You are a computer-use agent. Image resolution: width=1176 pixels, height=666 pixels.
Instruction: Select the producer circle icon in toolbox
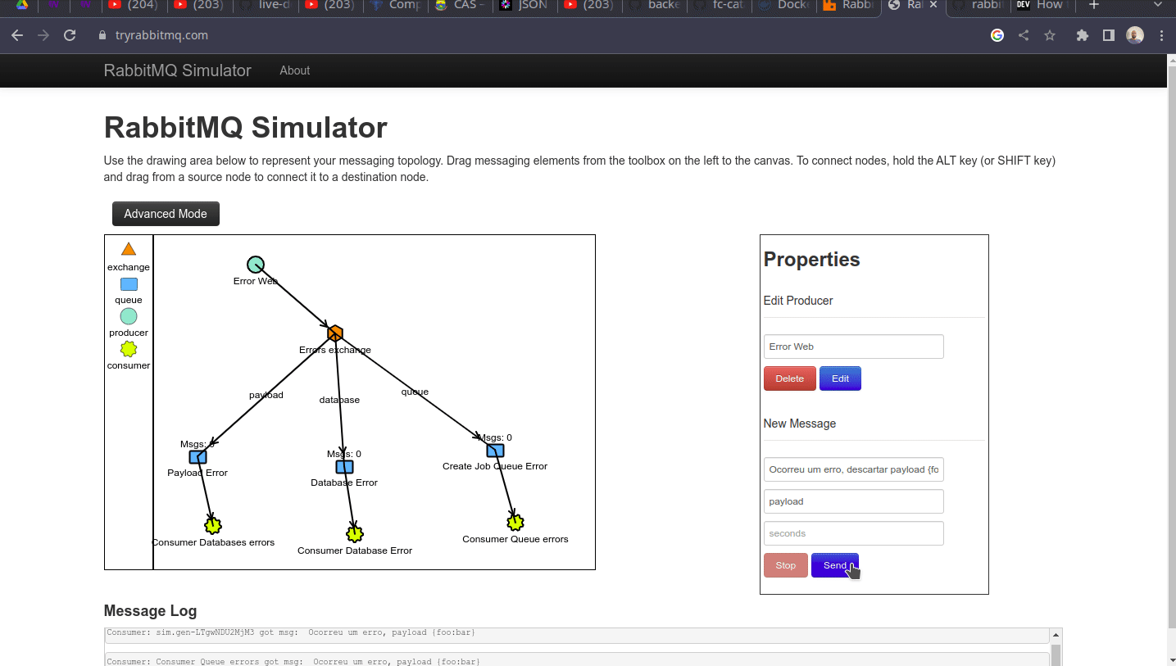coord(129,316)
